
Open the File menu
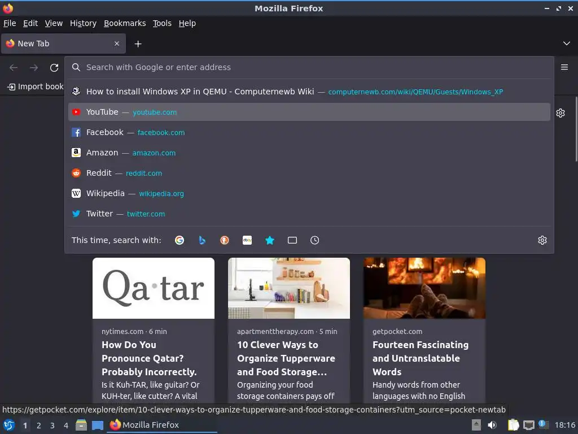click(x=10, y=23)
